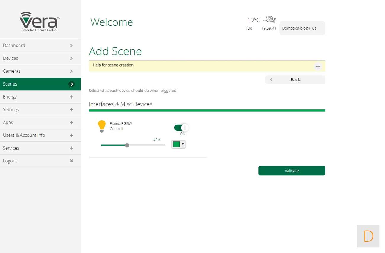Viewport: 385px width, 253px height.
Task: Expand the Help for scene creation panel
Action: tap(318, 67)
